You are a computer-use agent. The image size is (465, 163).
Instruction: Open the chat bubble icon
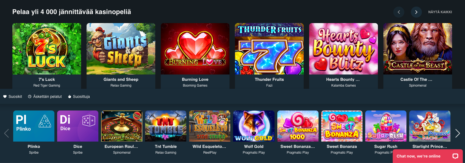pos(455,156)
